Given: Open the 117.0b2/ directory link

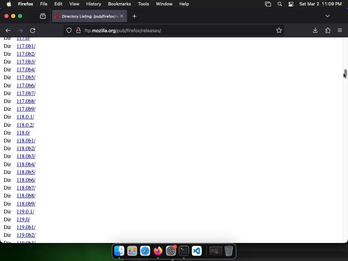Looking at the screenshot, I should tap(26, 54).
